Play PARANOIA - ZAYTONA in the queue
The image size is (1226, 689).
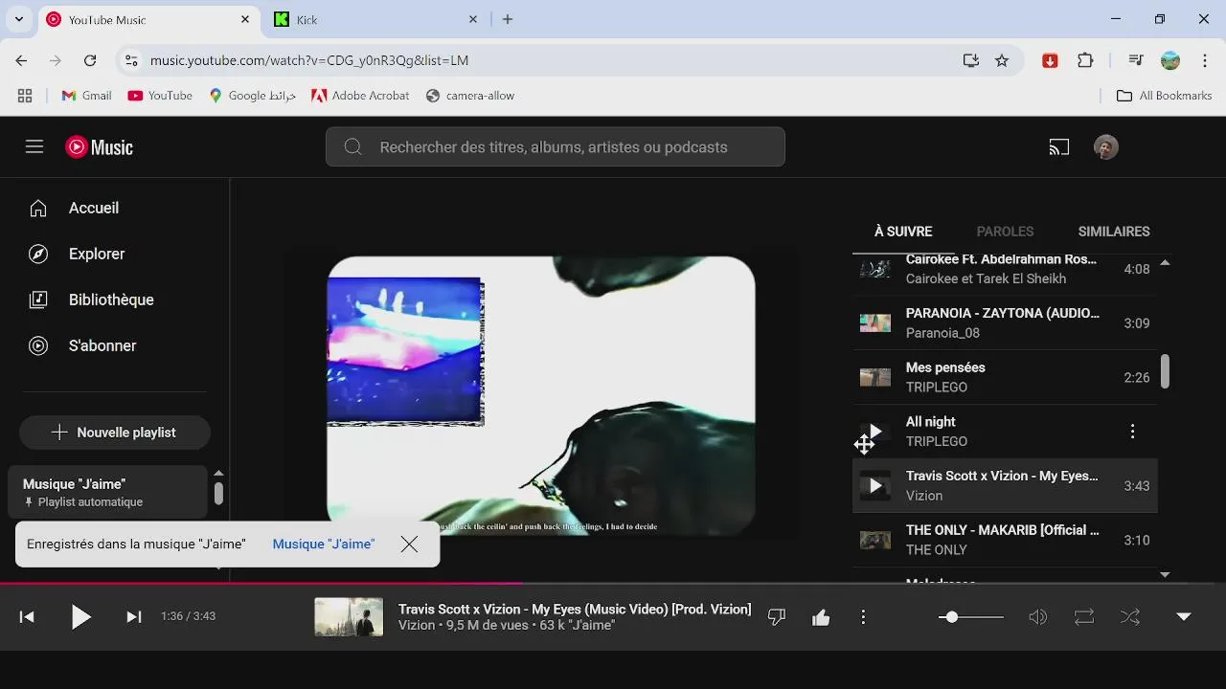coord(1005,323)
